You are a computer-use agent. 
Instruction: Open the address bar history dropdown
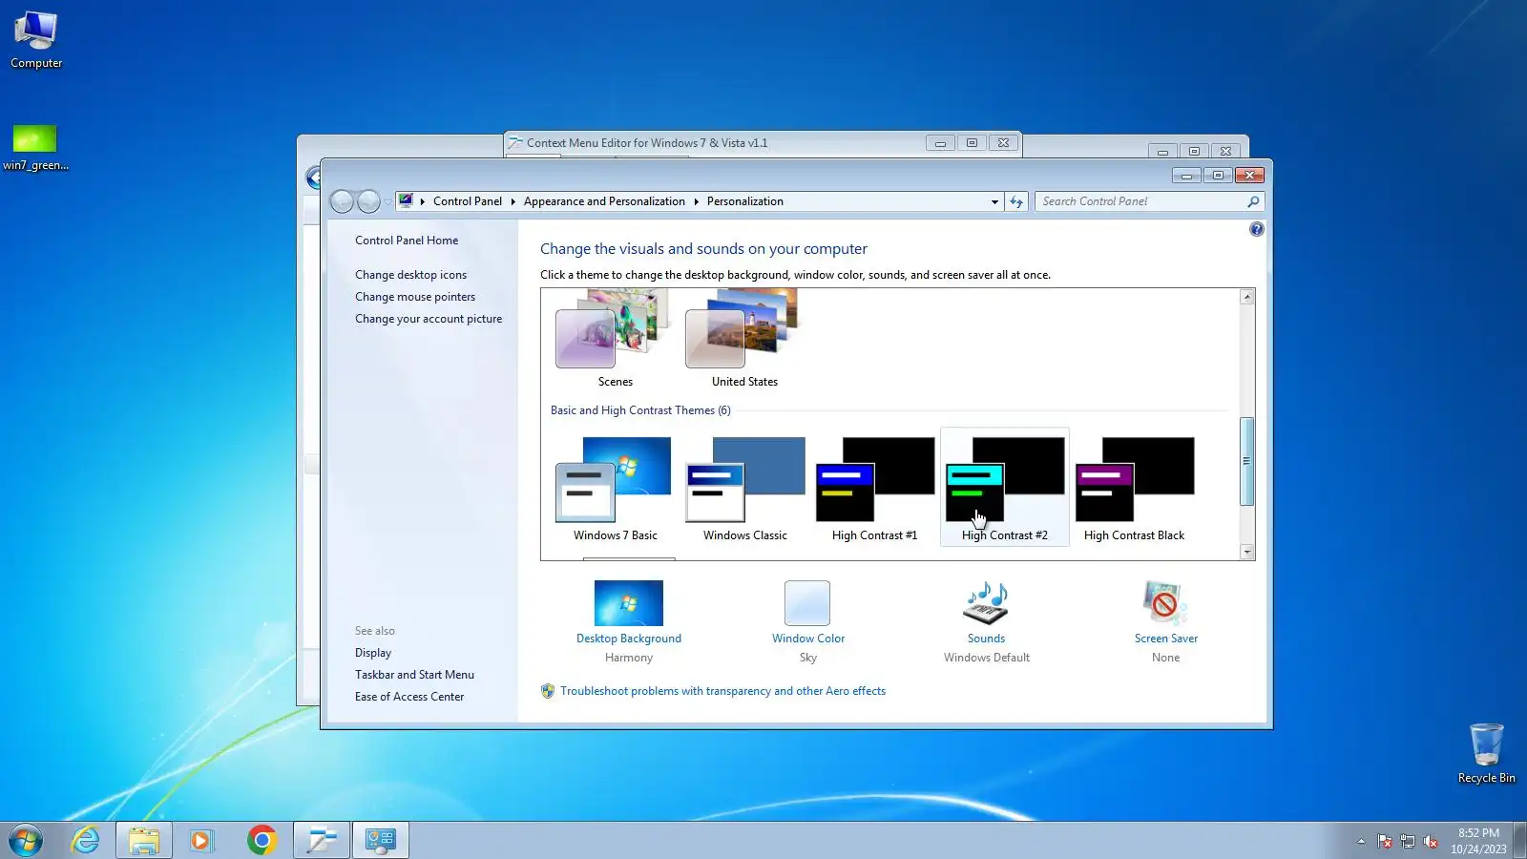pyautogui.click(x=994, y=201)
